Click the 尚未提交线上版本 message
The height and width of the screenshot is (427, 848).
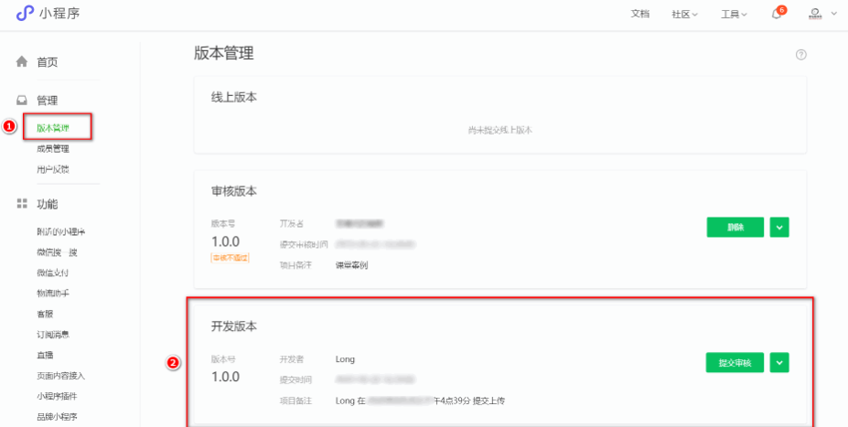point(500,130)
